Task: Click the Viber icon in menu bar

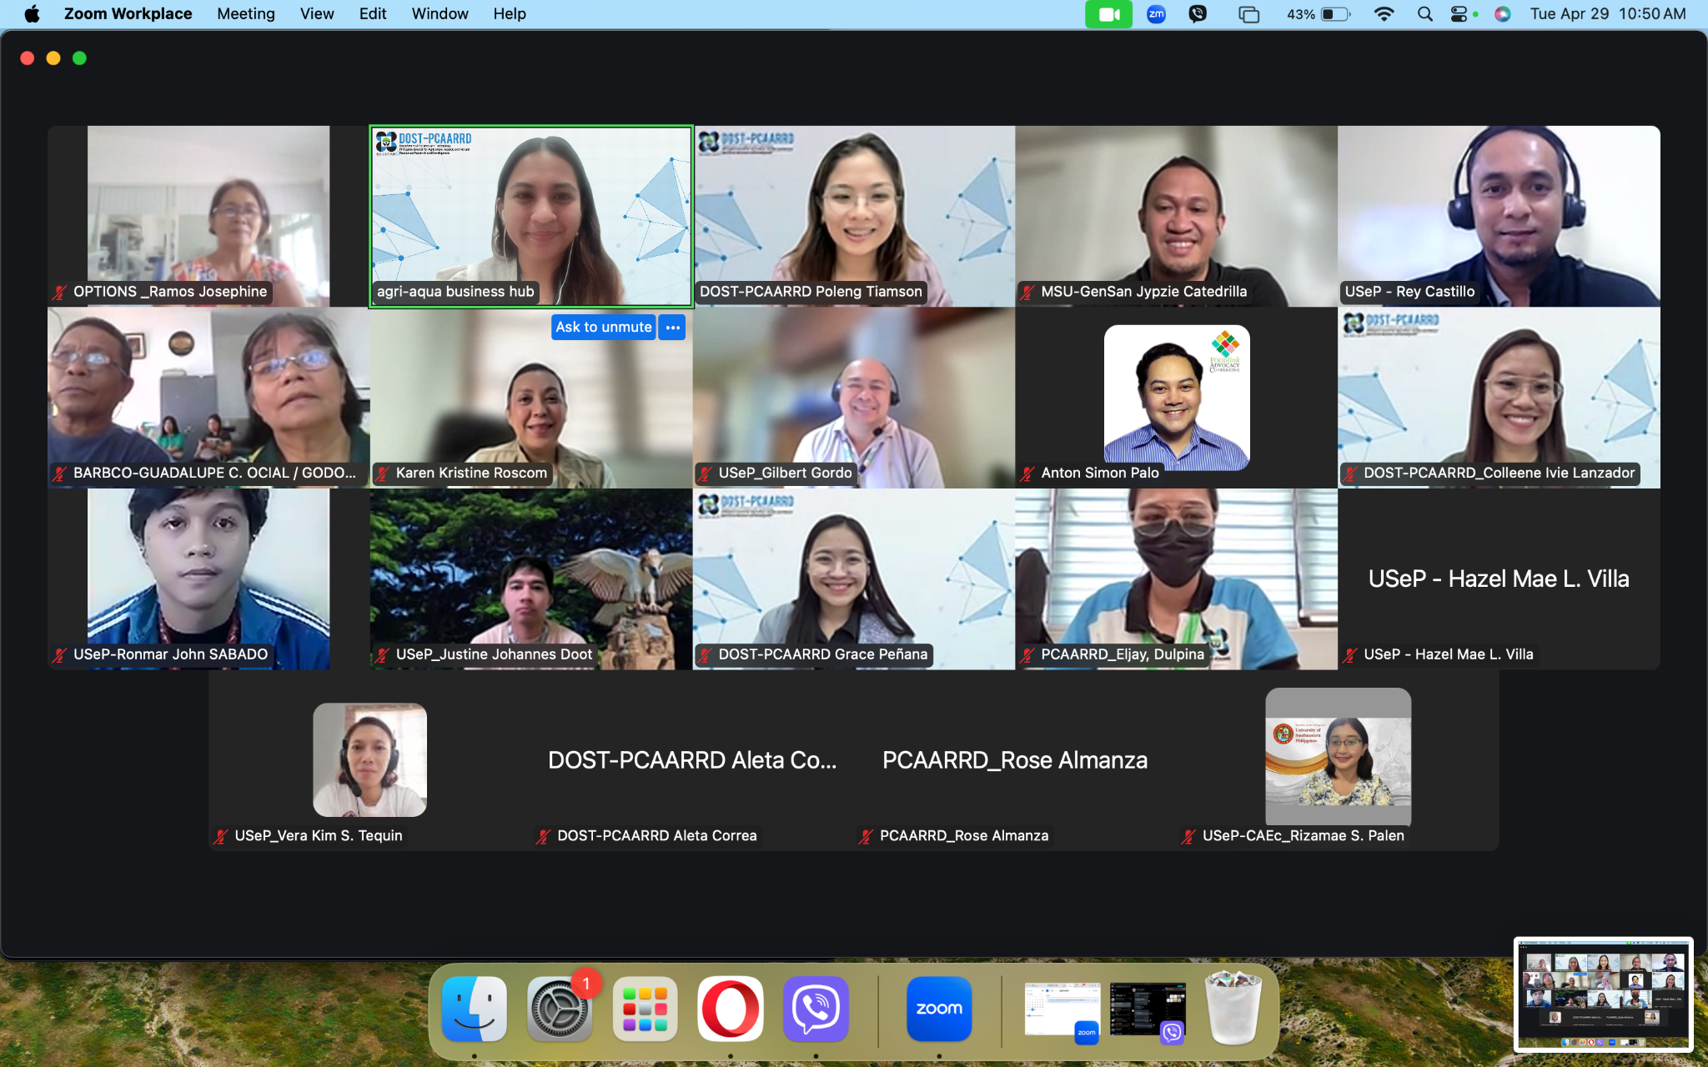Action: pyautogui.click(x=1198, y=14)
